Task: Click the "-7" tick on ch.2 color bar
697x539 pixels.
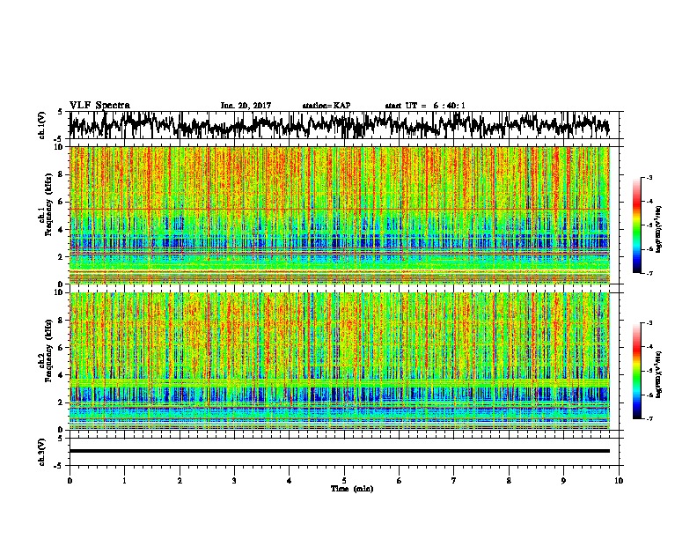Action: pos(649,418)
